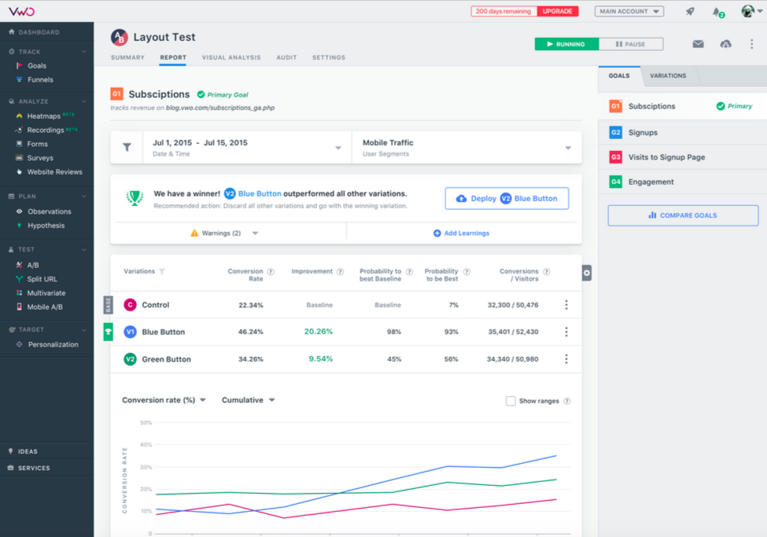Click the filter funnel icon
The height and width of the screenshot is (537, 767).
(127, 147)
